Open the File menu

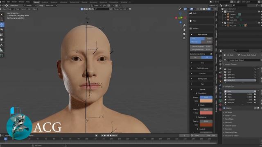click(x=4, y=2)
